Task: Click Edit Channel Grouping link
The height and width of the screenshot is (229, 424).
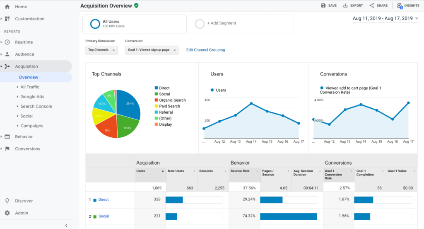Action: [x=205, y=50]
